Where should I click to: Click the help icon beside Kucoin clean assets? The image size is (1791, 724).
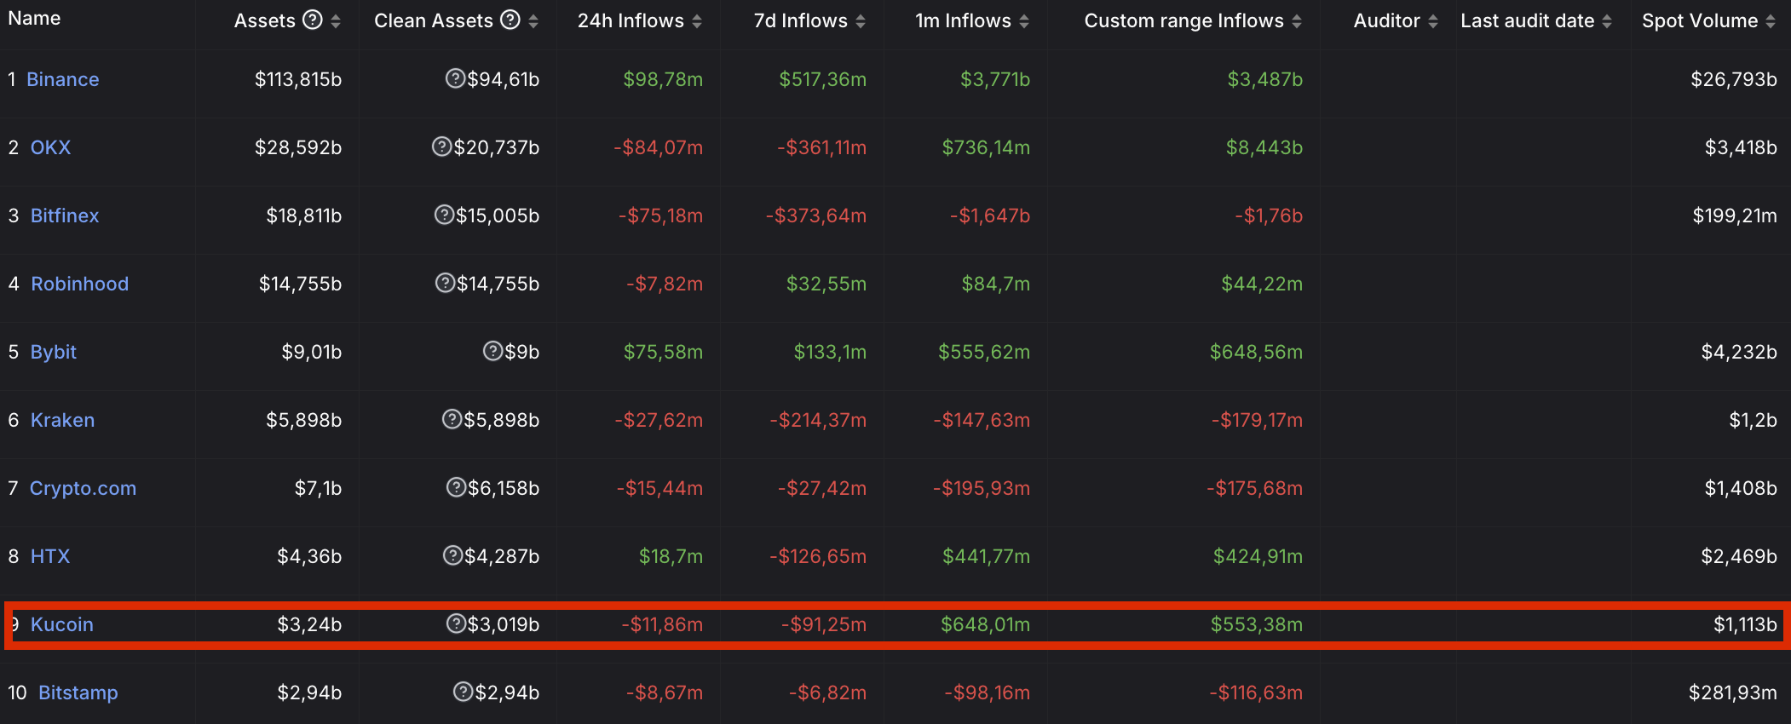(x=456, y=623)
